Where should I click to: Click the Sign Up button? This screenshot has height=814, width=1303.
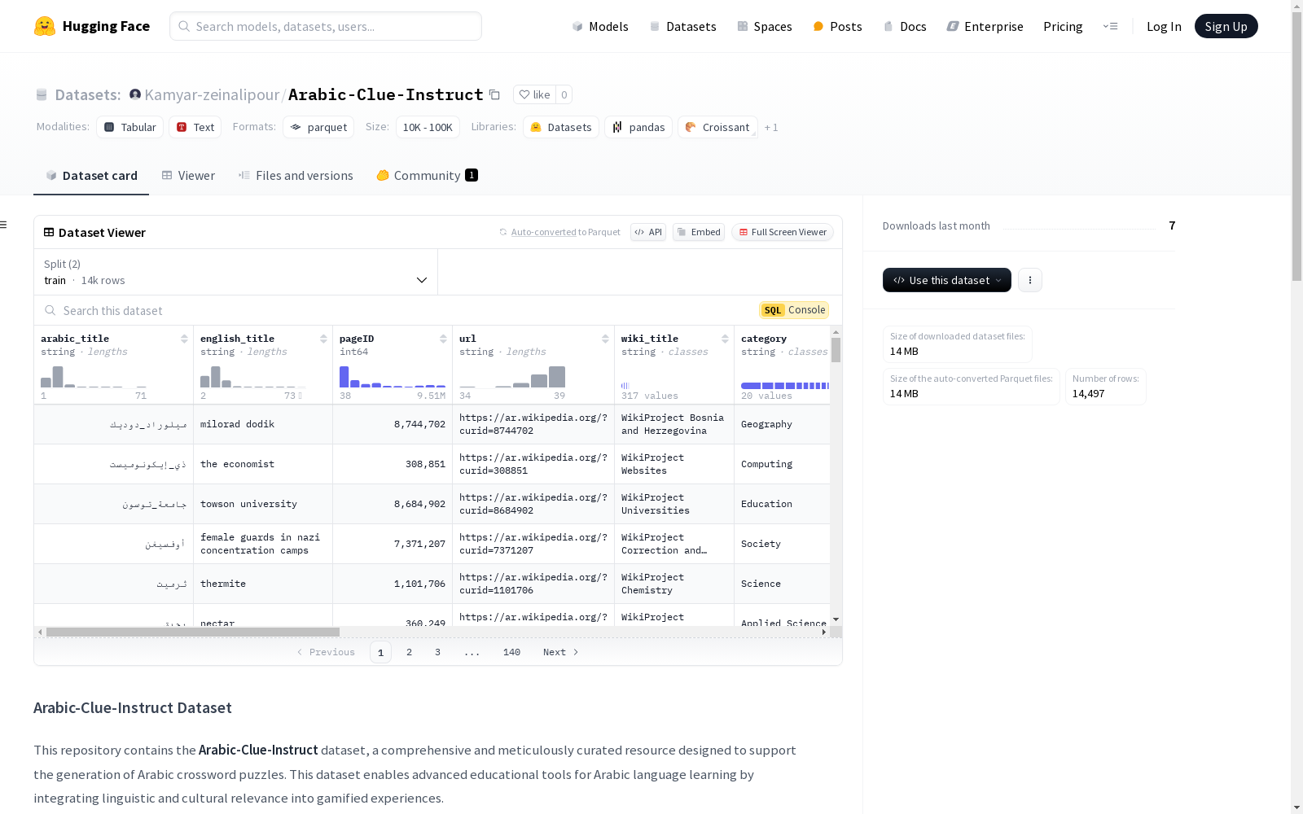point(1226,26)
